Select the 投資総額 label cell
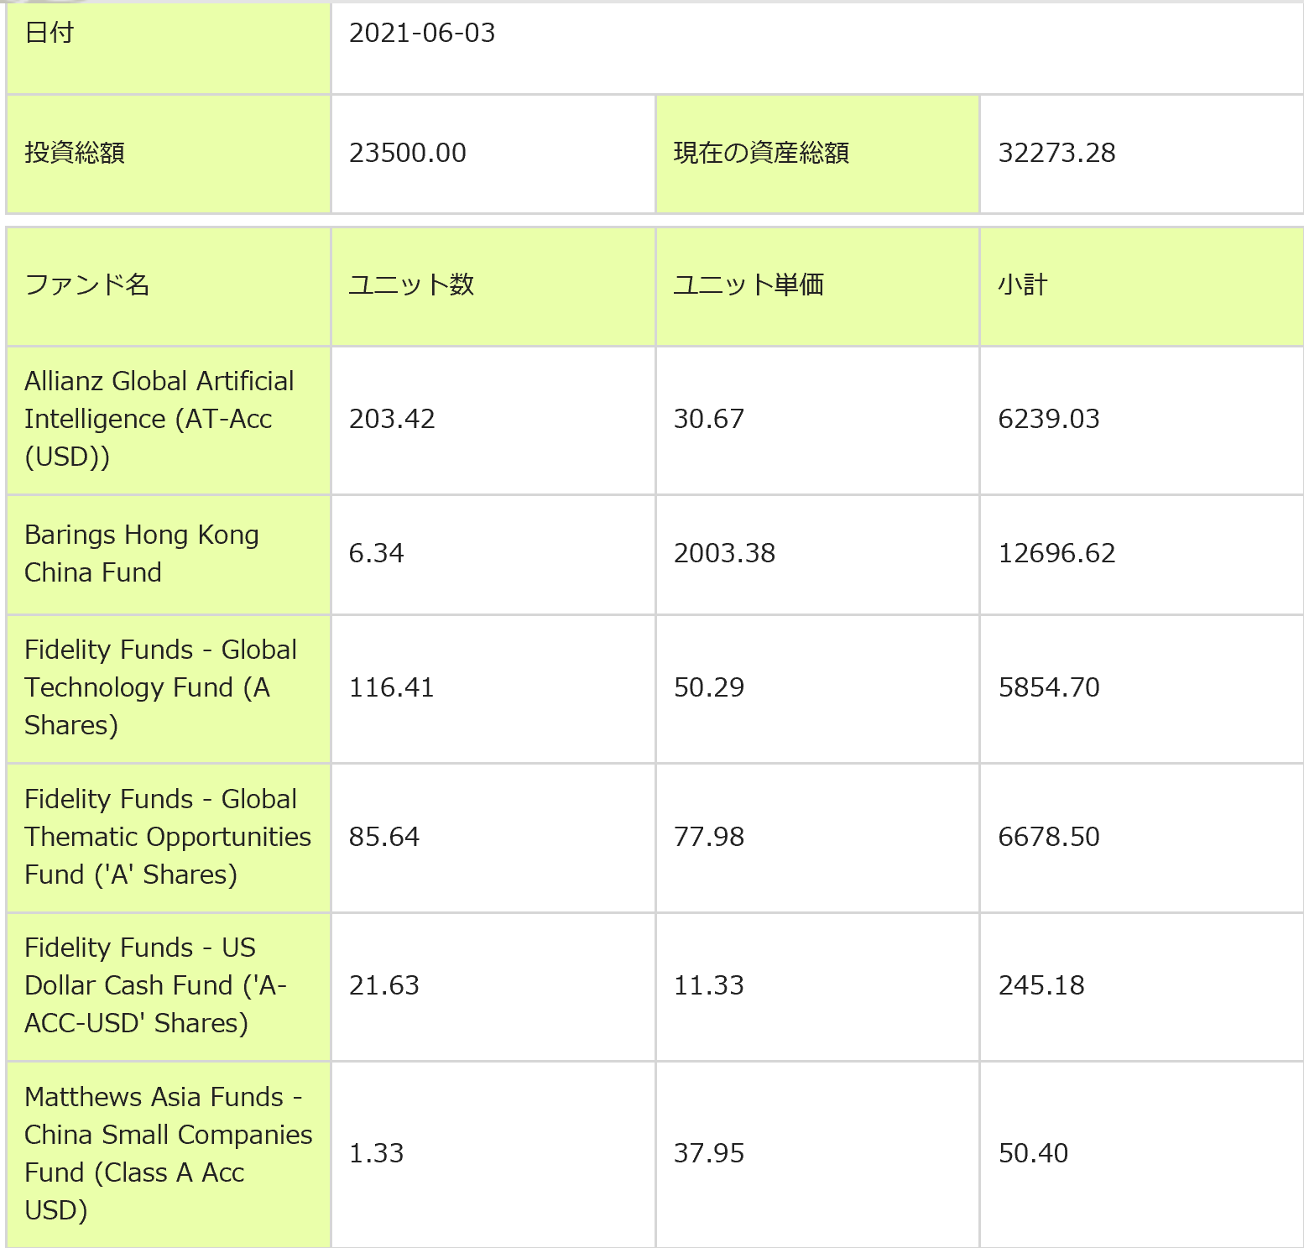This screenshot has width=1304, height=1248. [75, 153]
